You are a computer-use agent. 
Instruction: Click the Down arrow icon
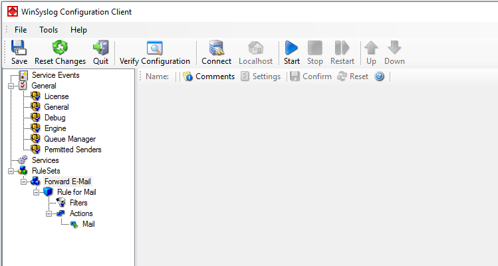pos(394,47)
